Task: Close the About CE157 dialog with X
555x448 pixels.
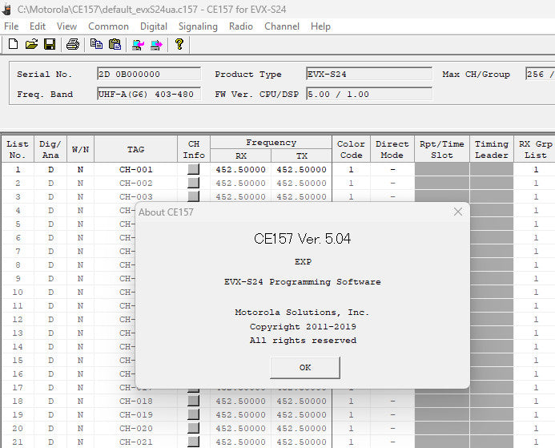Action: click(458, 212)
